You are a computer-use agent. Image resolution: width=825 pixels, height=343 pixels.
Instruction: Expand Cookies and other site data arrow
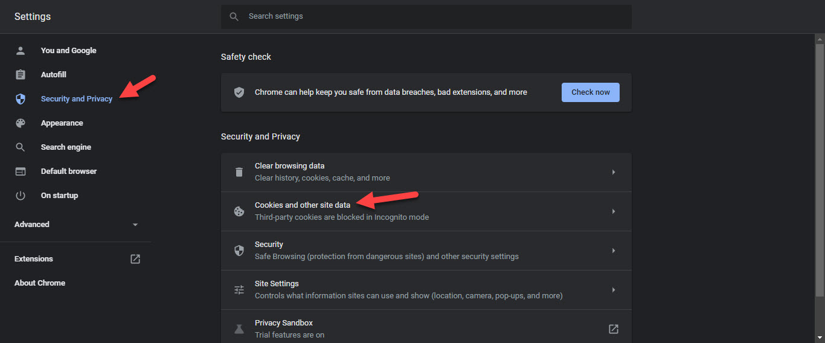pos(613,211)
